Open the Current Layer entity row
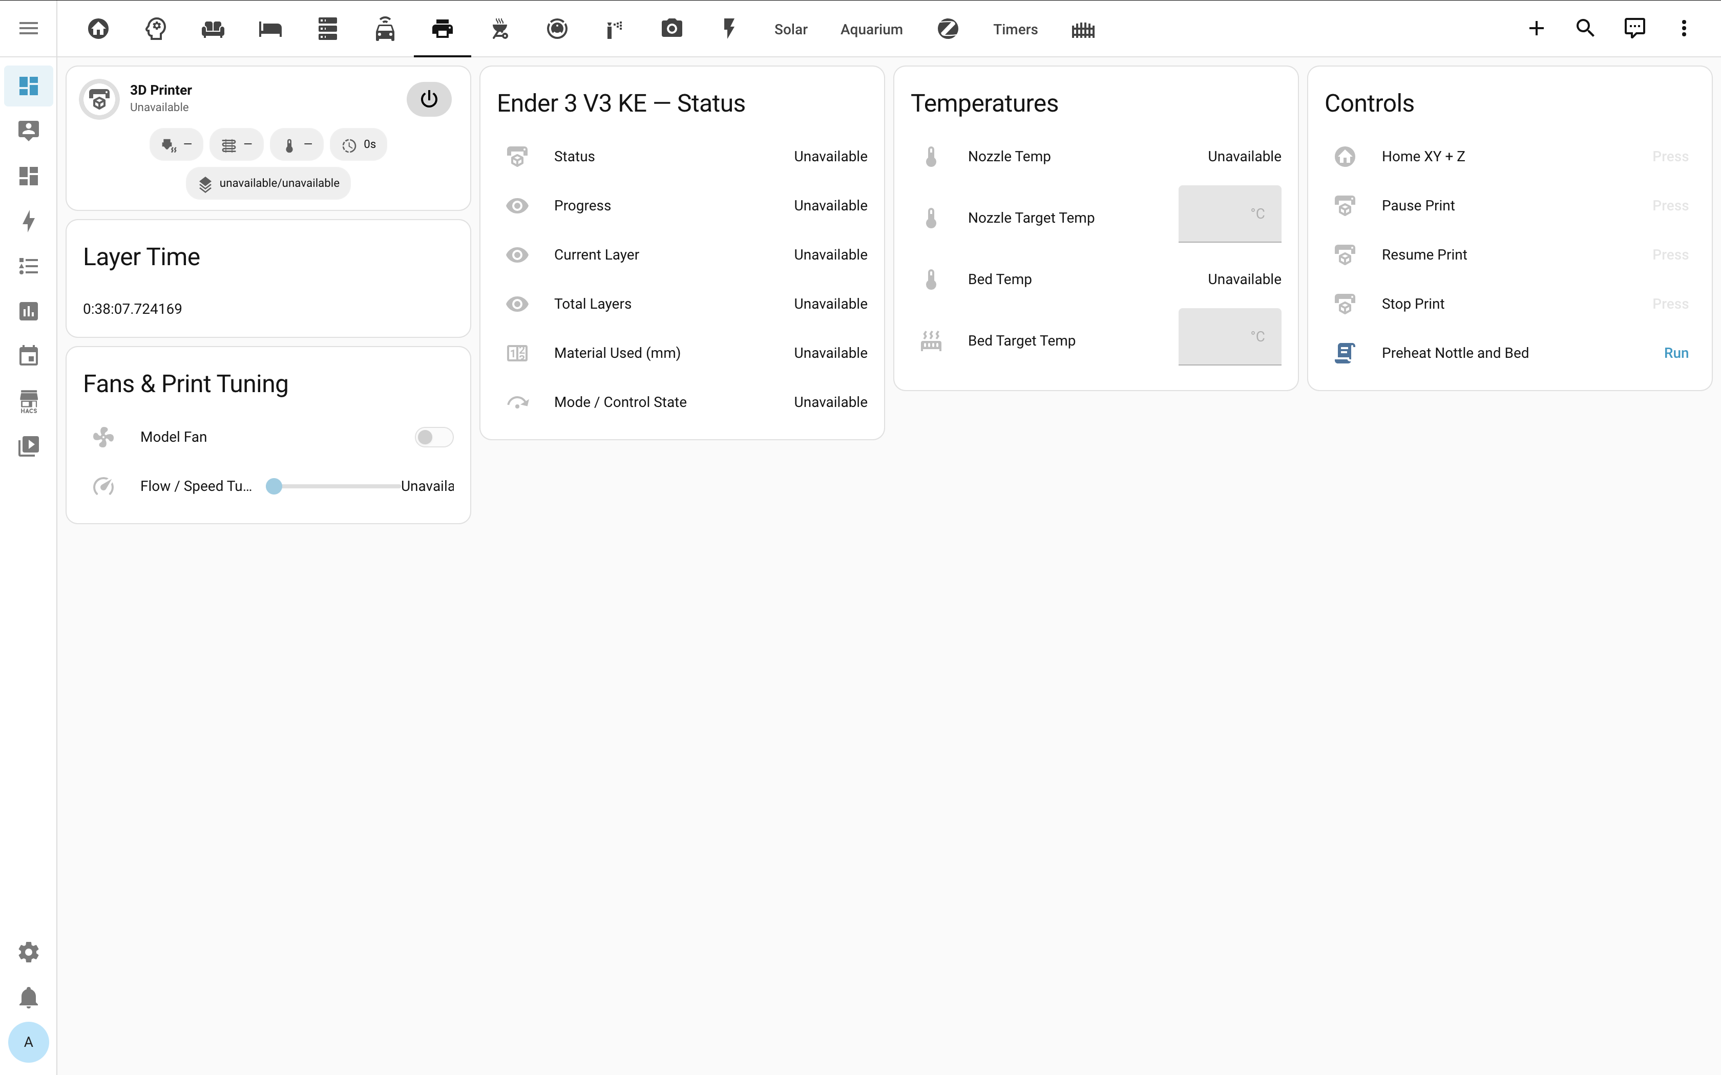This screenshot has width=1721, height=1075. tap(682, 254)
